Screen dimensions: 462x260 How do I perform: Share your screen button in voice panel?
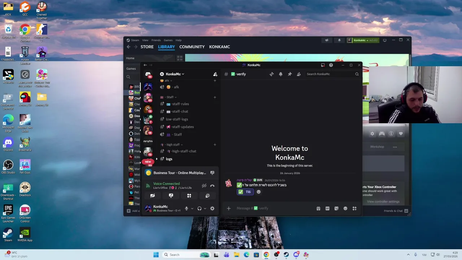pyautogui.click(x=171, y=196)
